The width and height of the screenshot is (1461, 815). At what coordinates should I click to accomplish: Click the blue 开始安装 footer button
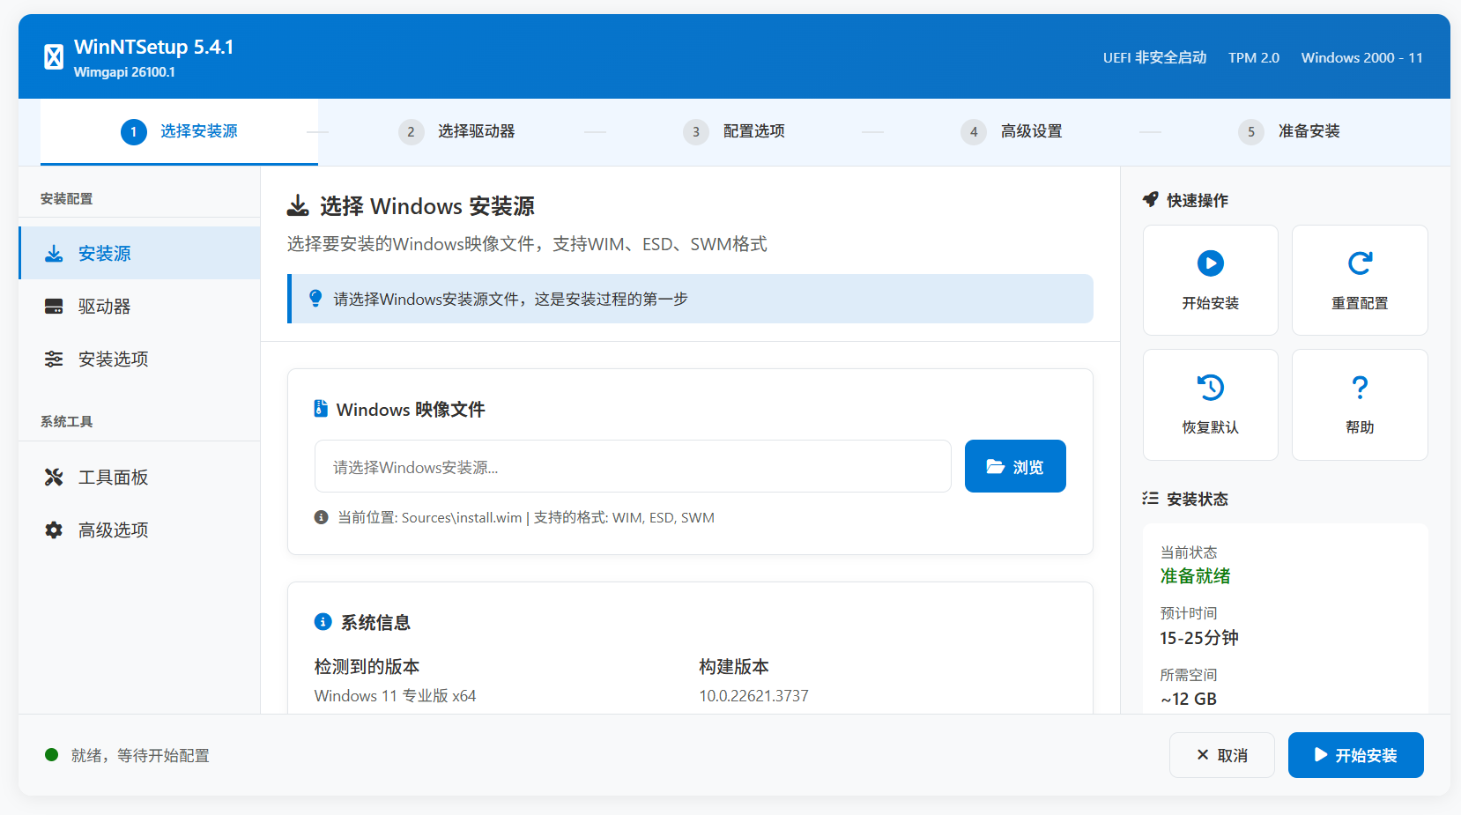1356,755
